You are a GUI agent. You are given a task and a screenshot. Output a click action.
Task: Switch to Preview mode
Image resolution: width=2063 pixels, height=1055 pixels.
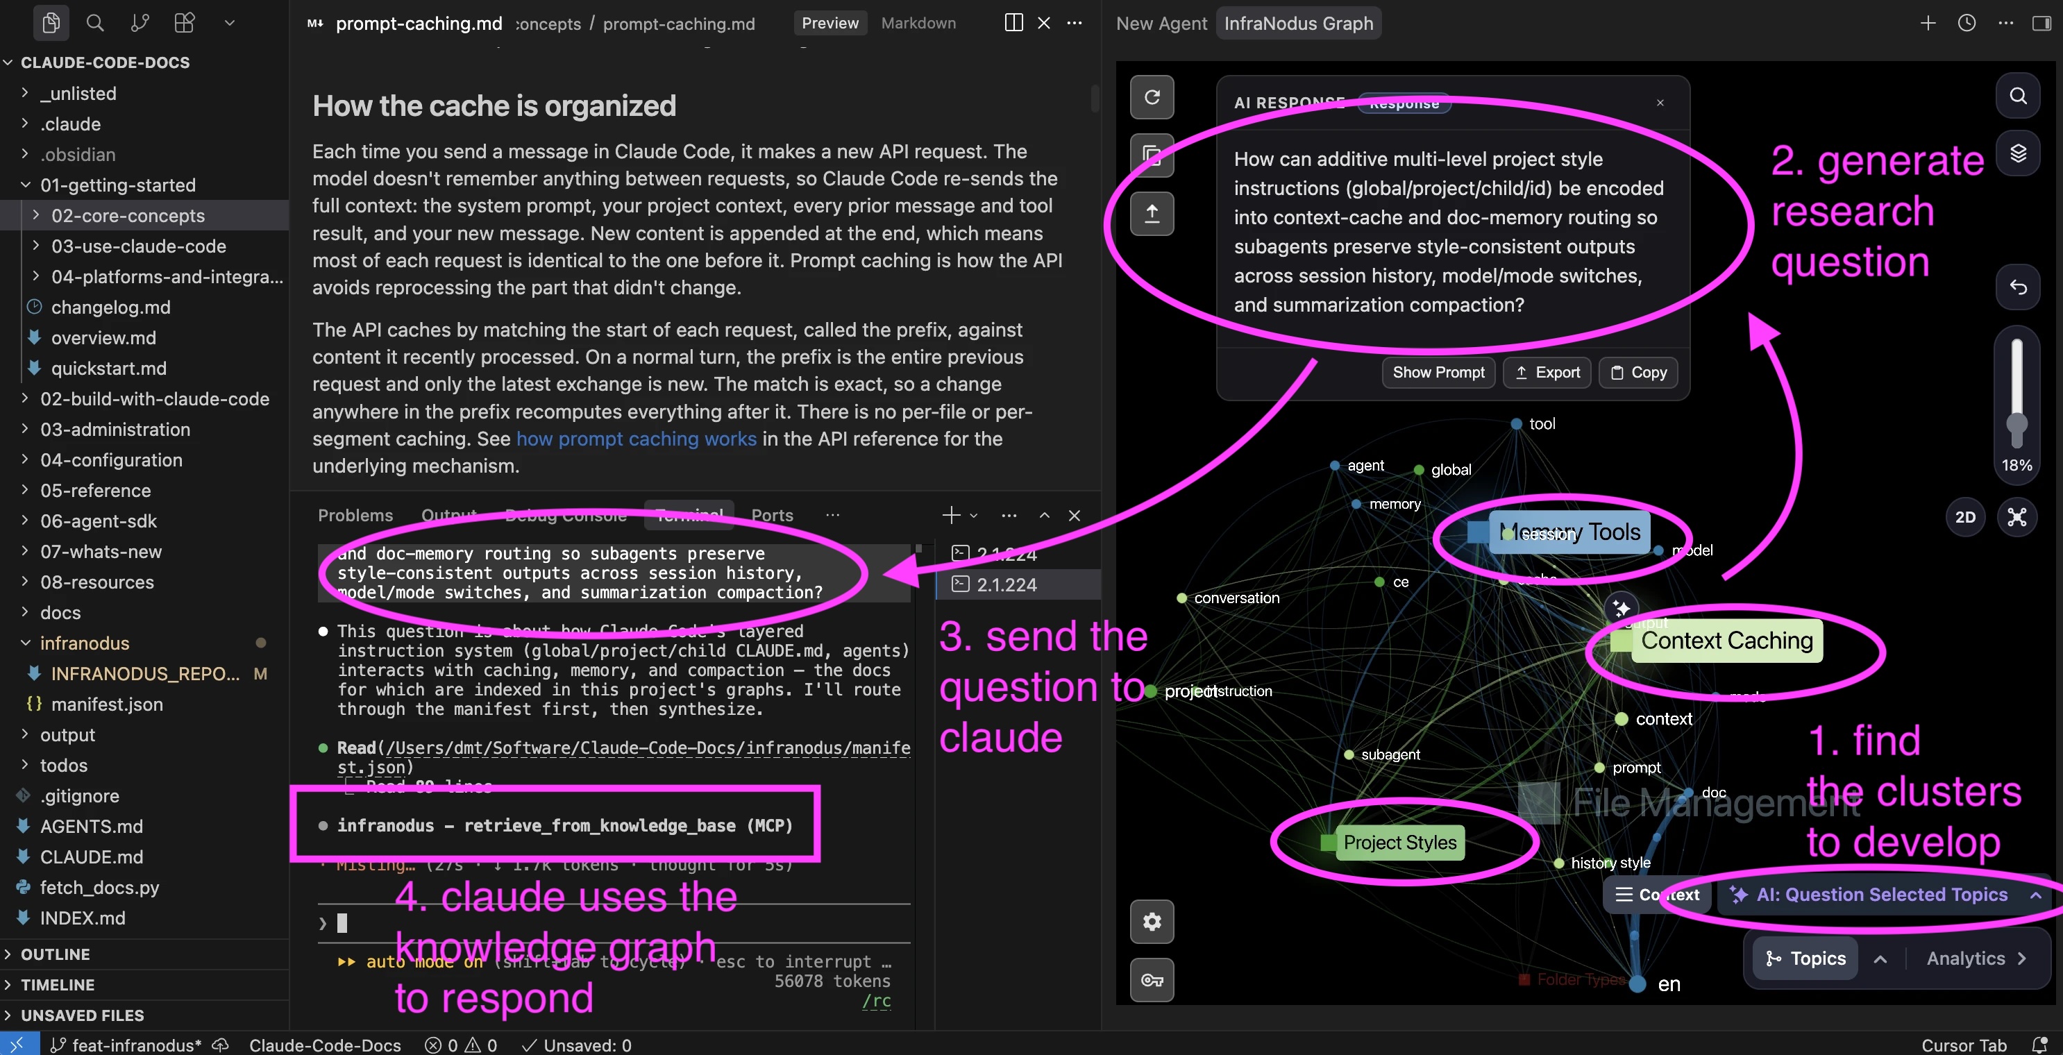[x=830, y=23]
